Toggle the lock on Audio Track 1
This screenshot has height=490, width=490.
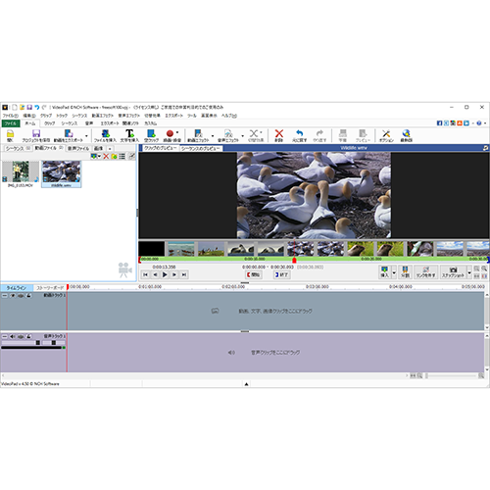(x=28, y=336)
